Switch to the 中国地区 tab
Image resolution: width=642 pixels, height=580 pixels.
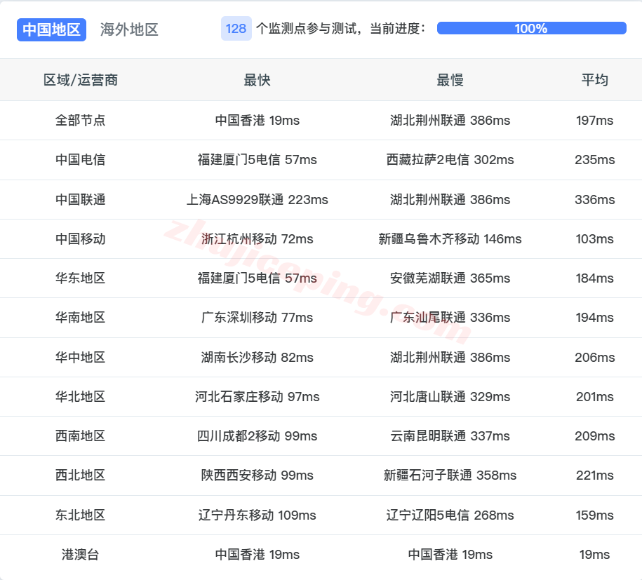52,29
